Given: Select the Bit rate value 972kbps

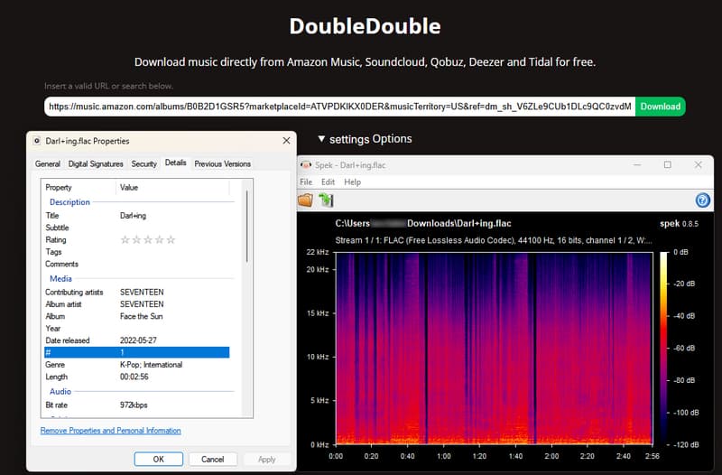Looking at the screenshot, I should (x=134, y=405).
